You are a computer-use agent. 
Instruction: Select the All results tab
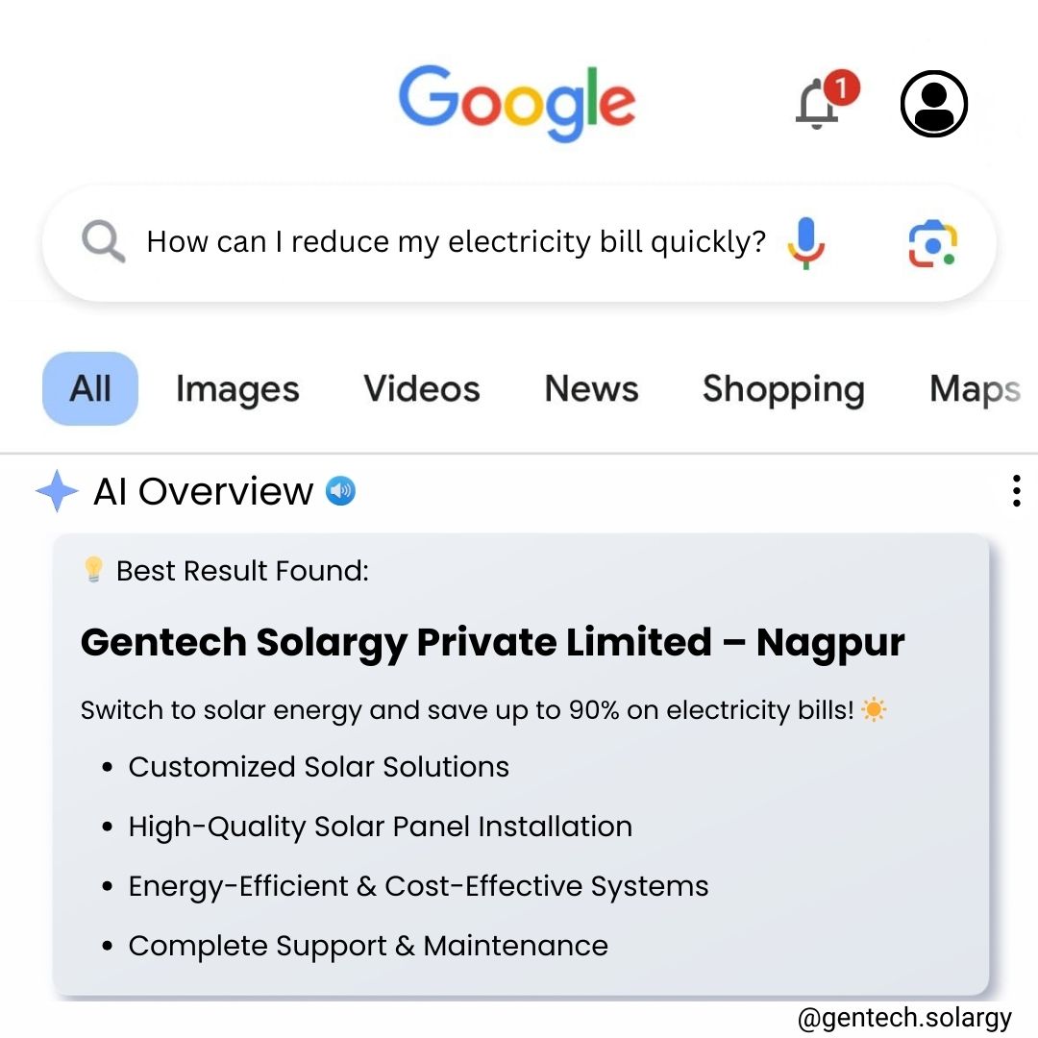90,388
